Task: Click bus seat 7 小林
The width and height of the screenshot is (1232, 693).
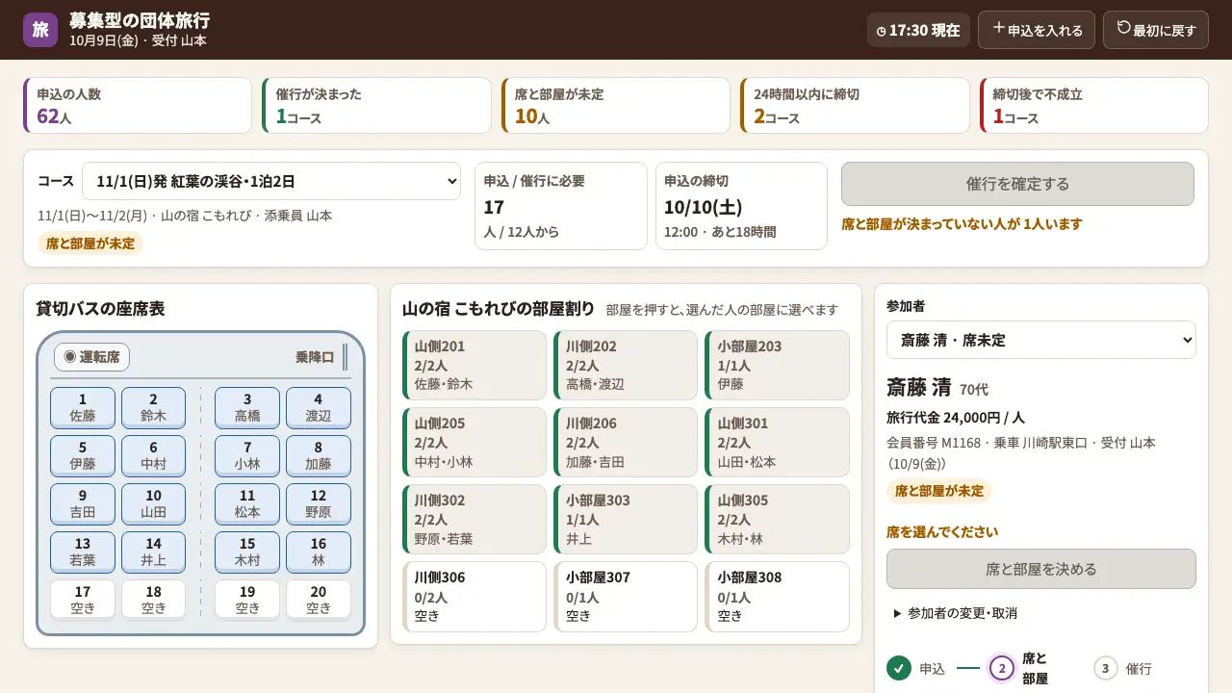Action: click(247, 455)
